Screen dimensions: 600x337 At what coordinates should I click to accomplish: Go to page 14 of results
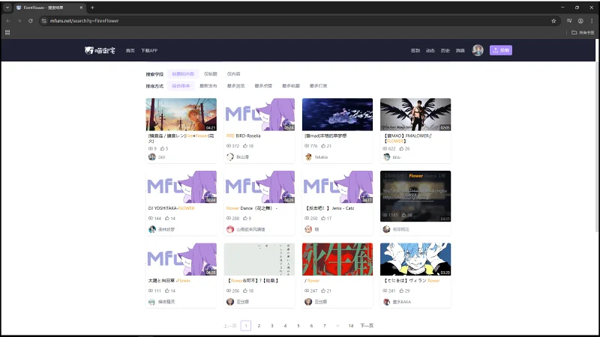[x=351, y=326]
